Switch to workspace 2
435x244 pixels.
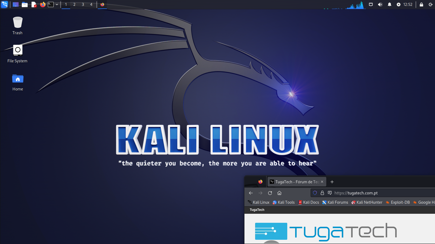74,5
